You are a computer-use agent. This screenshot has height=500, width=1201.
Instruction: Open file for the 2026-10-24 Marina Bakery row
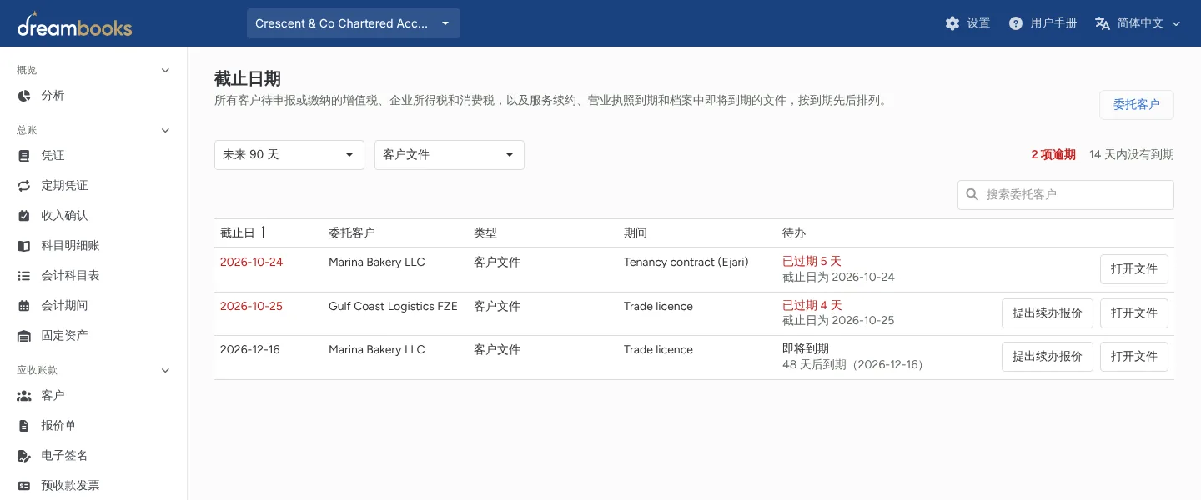tap(1134, 269)
